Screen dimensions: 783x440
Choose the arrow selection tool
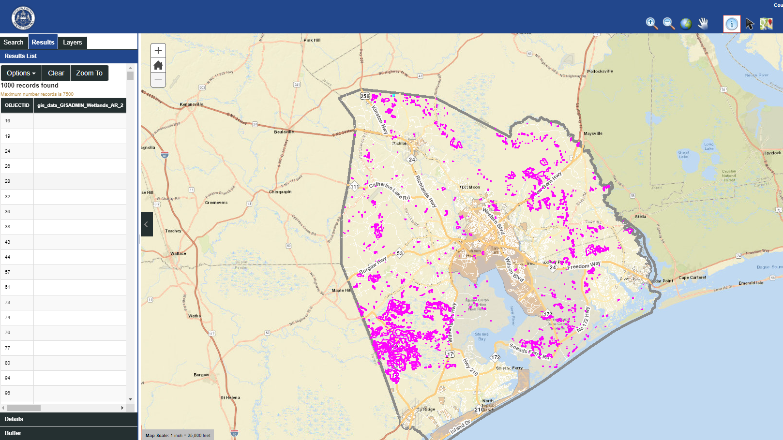749,23
